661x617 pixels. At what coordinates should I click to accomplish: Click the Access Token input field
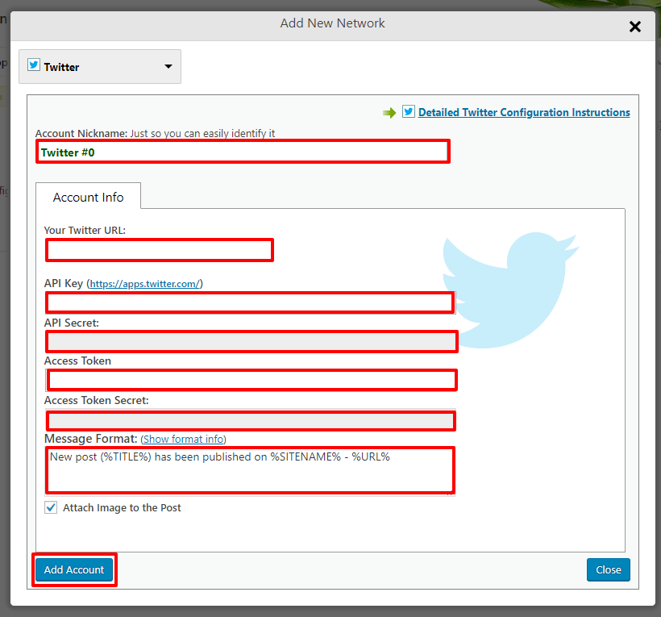(x=252, y=380)
